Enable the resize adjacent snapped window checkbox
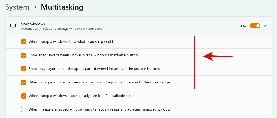The width and height of the screenshot is (277, 118). click(24, 109)
